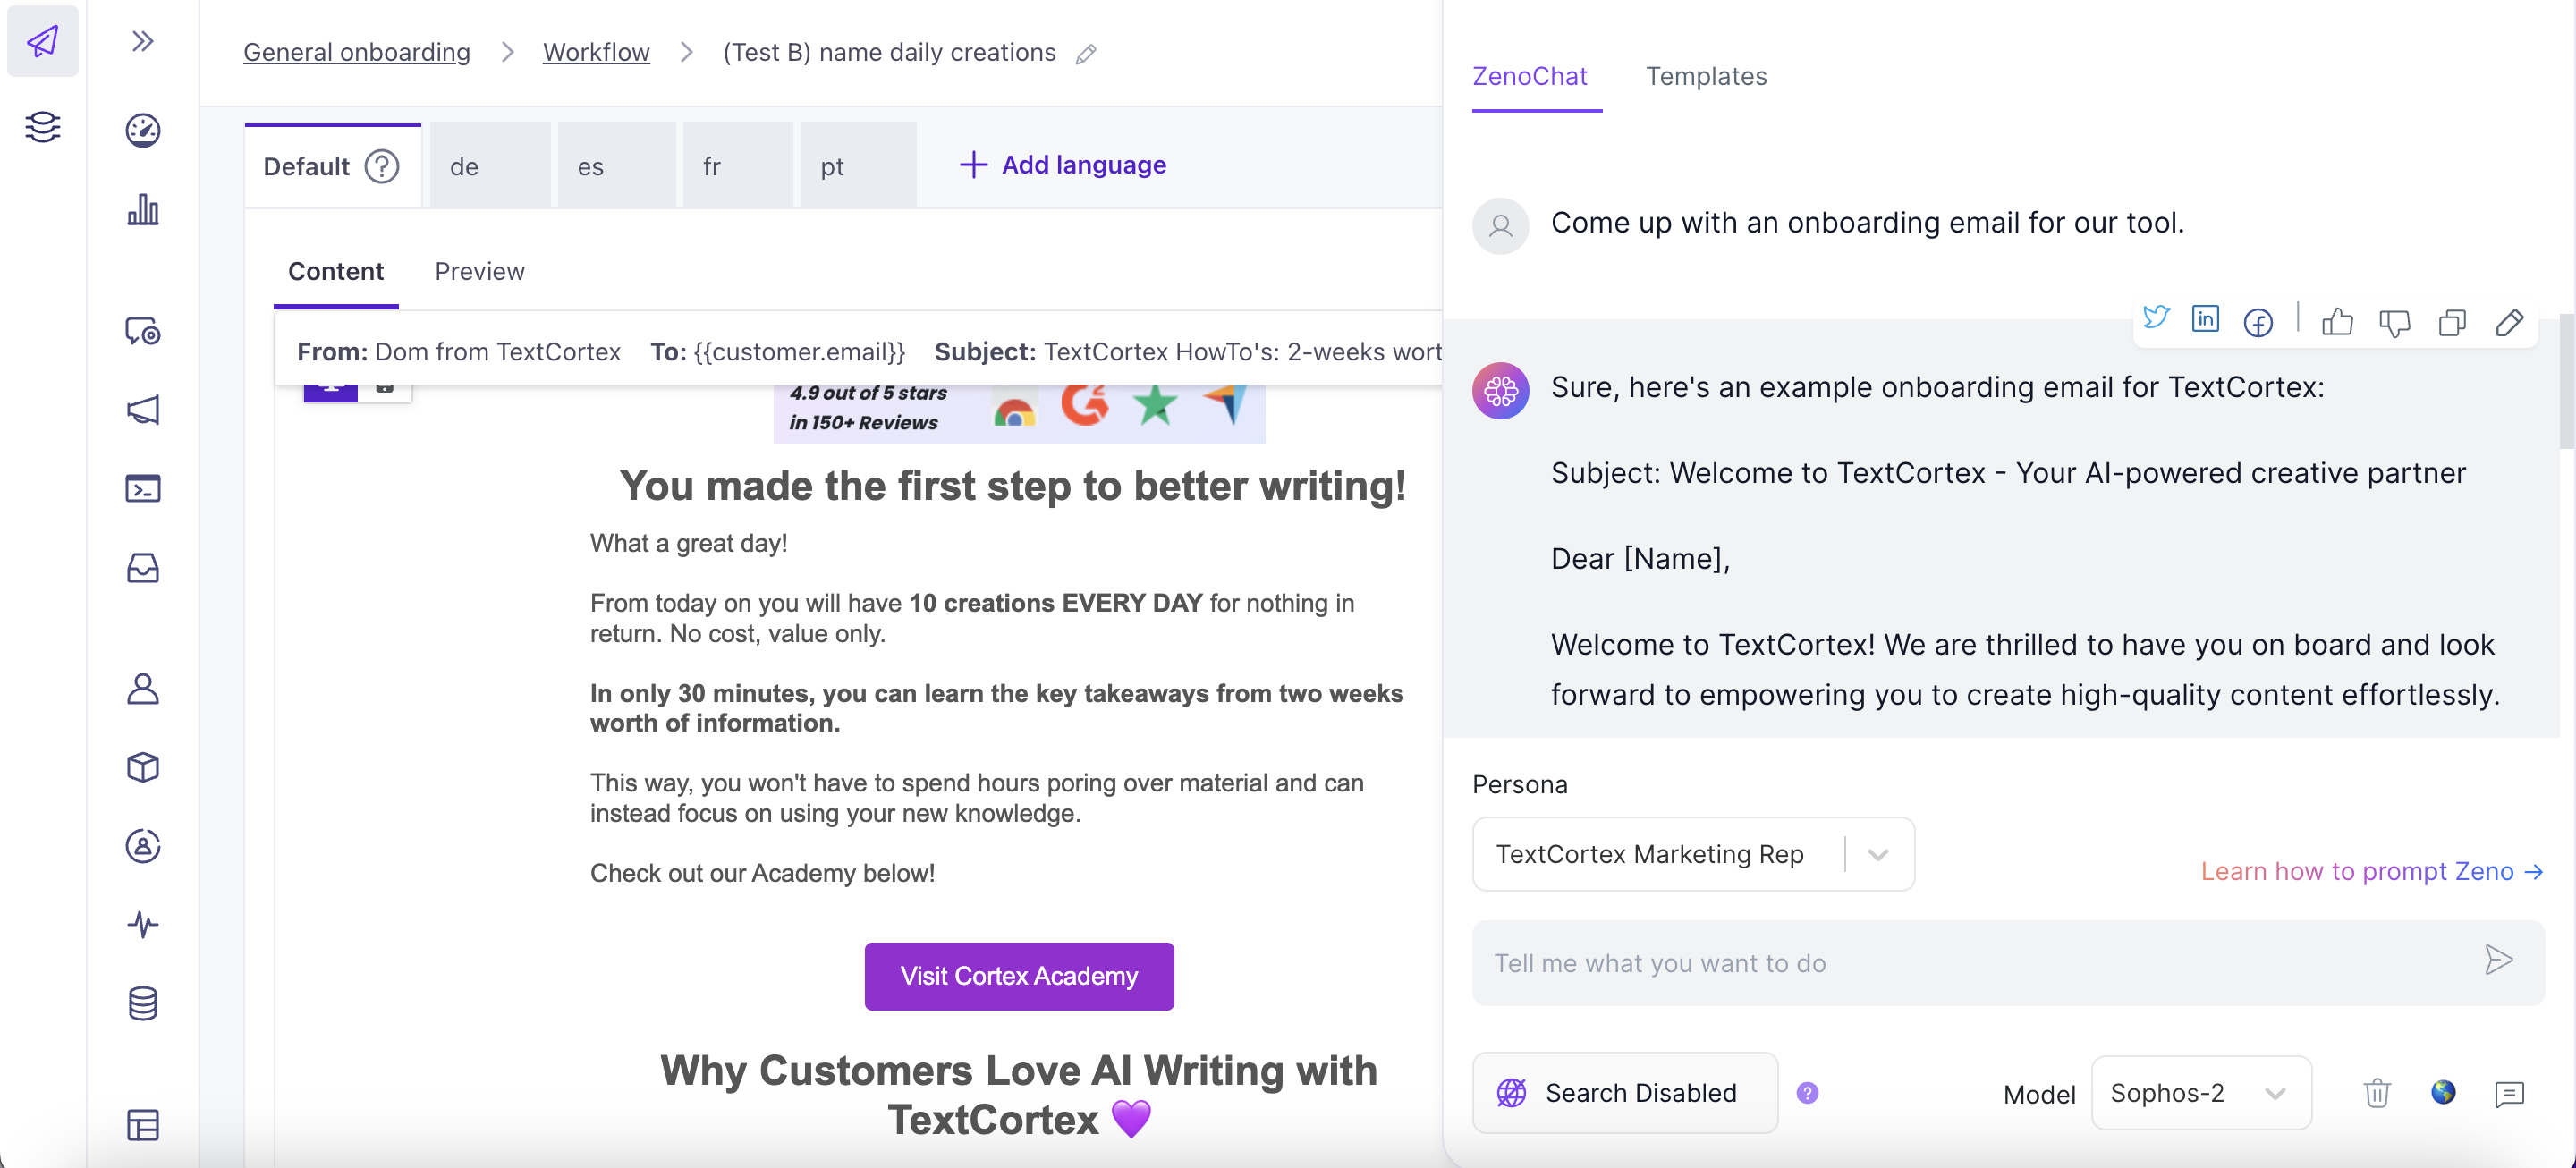The height and width of the screenshot is (1168, 2576).
Task: Click the Visit Cortex Academy button
Action: pyautogui.click(x=1019, y=976)
